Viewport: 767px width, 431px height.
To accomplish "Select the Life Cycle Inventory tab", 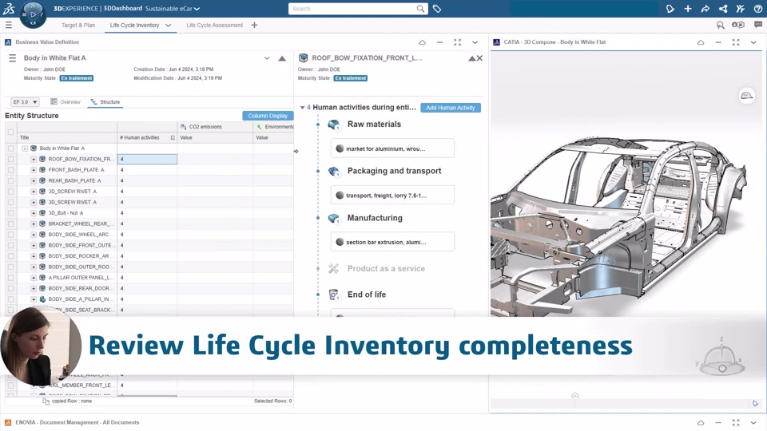I will click(x=134, y=26).
